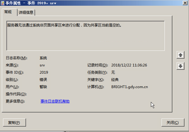The image size is (189, 132).
Task: Click the log name value 系统
Action: pyautogui.click(x=43, y=58)
